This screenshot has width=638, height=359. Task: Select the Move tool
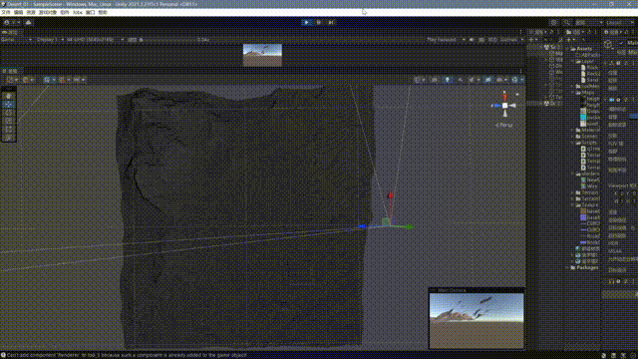click(x=9, y=104)
